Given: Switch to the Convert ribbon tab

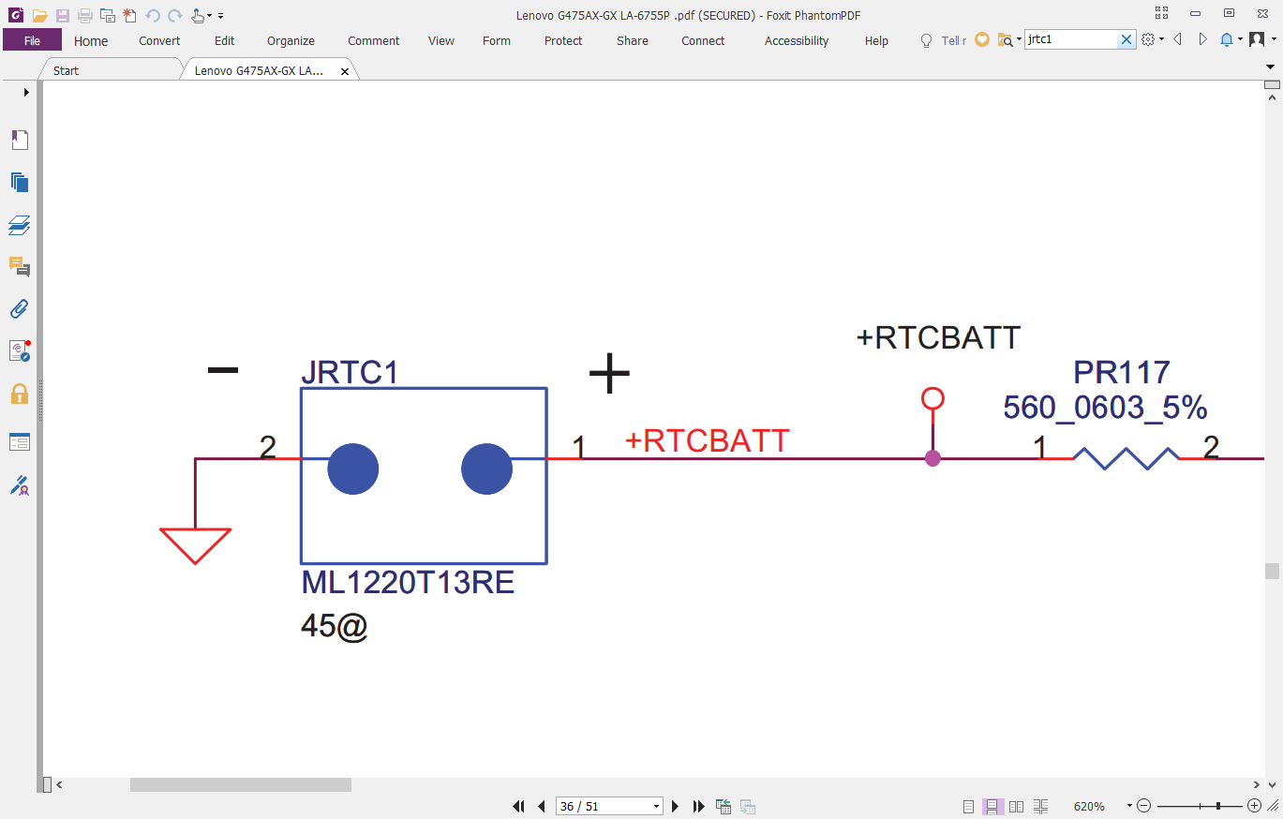Looking at the screenshot, I should pyautogui.click(x=159, y=41).
